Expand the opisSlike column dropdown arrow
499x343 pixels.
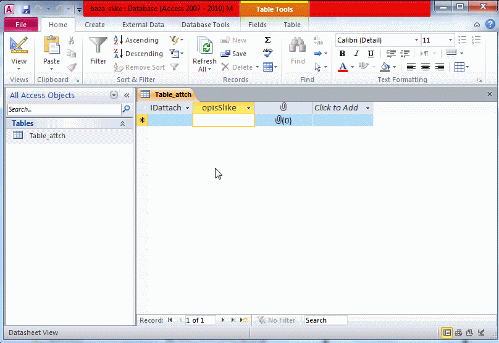coord(249,108)
